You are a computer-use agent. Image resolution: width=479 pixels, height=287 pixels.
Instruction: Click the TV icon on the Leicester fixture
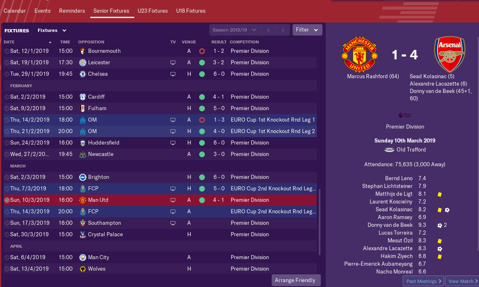point(173,63)
